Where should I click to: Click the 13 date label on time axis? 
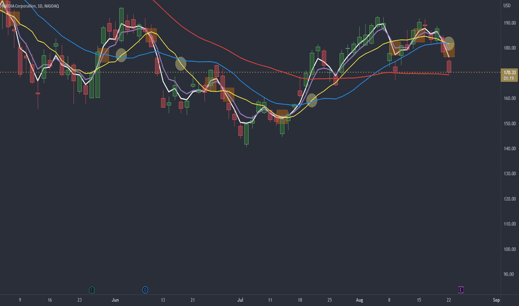[163, 300]
